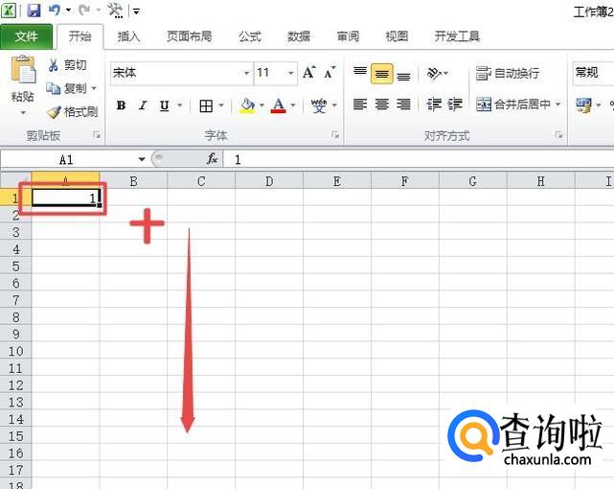Click the formula bar input showing 1
The image size is (614, 489).
tap(419, 159)
